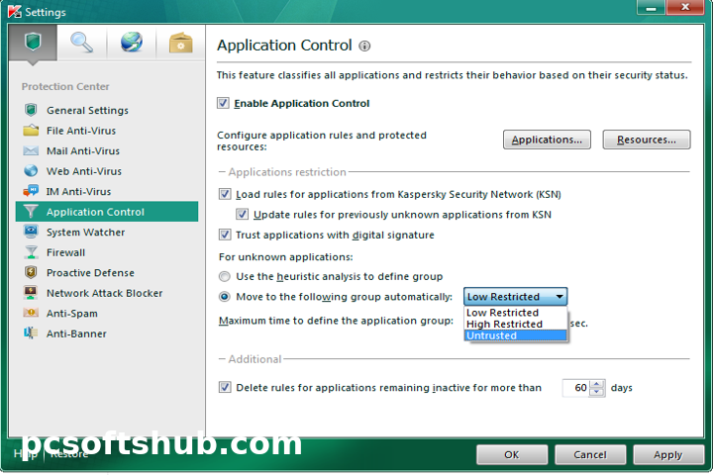The width and height of the screenshot is (713, 475).
Task: Toggle Update rules for unknown applications checkbox
Action: click(242, 214)
